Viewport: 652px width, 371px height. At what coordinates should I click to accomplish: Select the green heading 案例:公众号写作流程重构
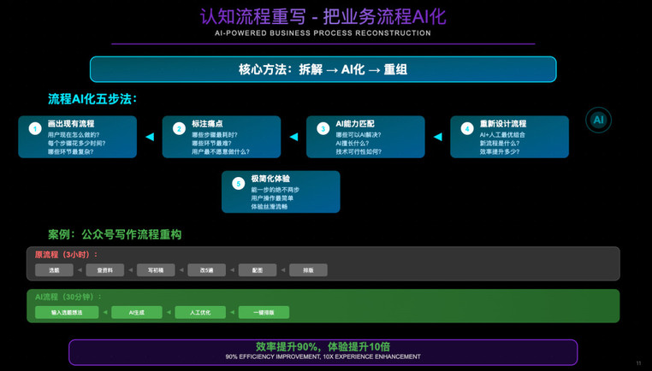(115, 234)
